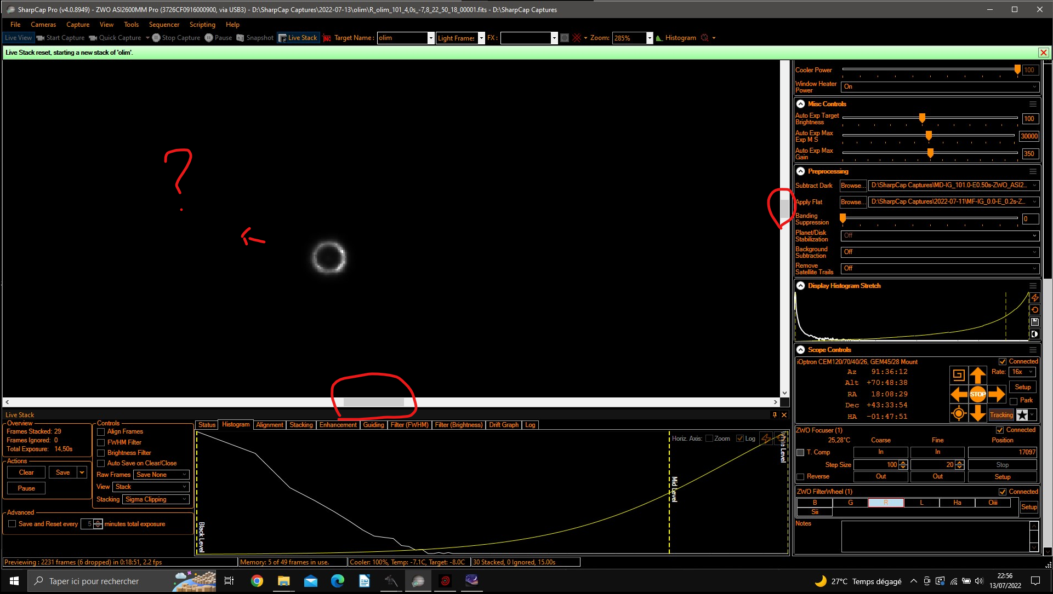Open Microsoft Edge from taskbar

[337, 581]
